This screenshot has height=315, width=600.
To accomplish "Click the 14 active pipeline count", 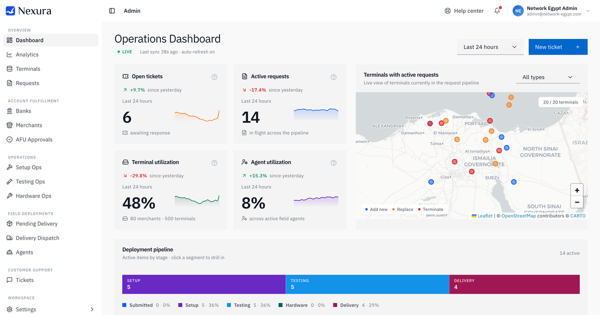I will tap(569, 253).
